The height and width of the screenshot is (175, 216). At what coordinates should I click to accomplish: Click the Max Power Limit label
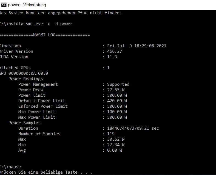37,117
